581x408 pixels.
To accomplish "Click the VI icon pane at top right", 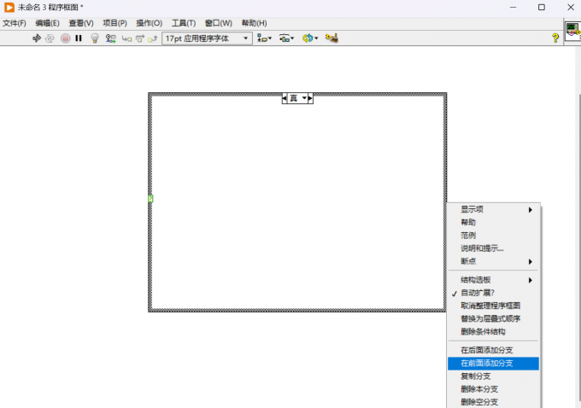I will point(573,31).
